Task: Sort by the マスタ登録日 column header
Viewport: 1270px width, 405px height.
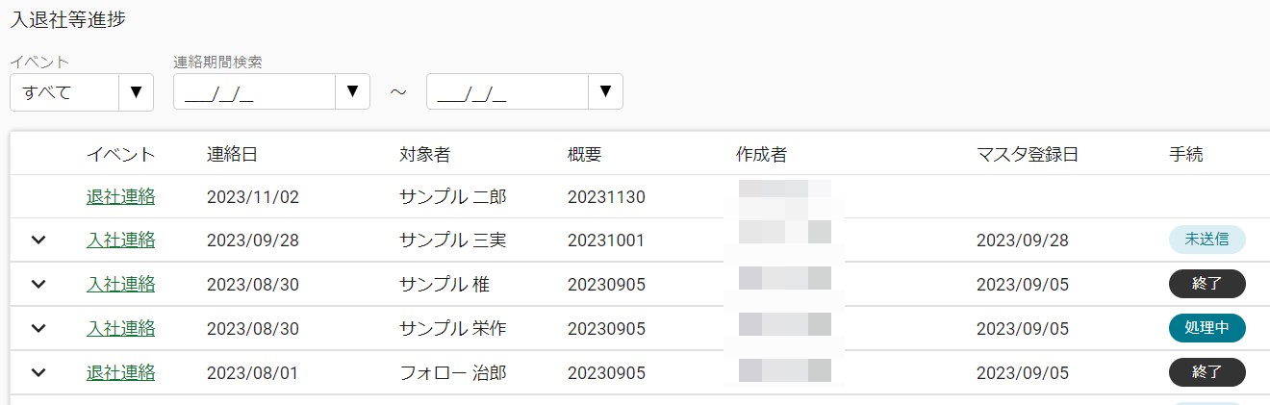Action: (1028, 154)
